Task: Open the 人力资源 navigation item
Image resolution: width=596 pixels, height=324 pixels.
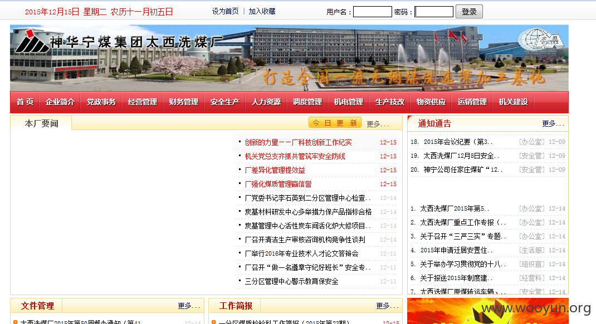Action: click(266, 102)
